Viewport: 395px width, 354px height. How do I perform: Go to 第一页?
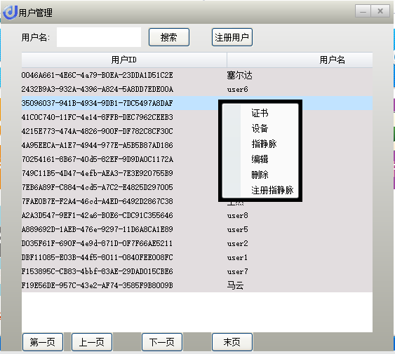(43, 342)
